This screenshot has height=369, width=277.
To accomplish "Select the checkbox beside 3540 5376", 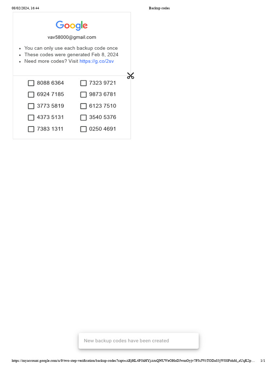I will tap(83, 117).
